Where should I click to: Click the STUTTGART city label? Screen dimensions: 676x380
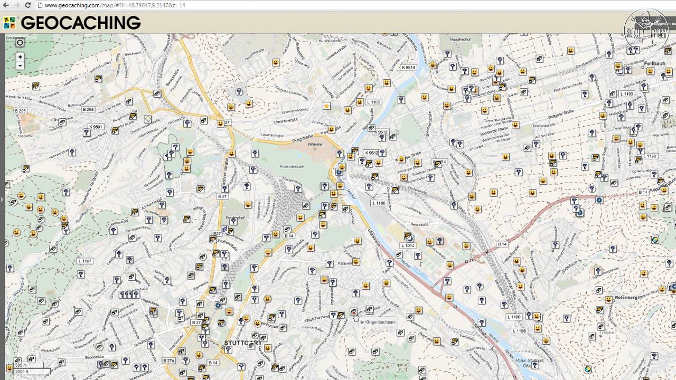[243, 343]
